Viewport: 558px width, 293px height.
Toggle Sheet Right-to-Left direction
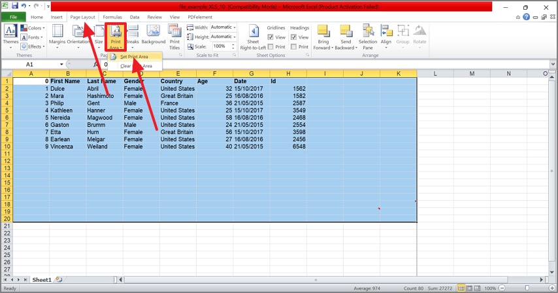click(x=253, y=37)
